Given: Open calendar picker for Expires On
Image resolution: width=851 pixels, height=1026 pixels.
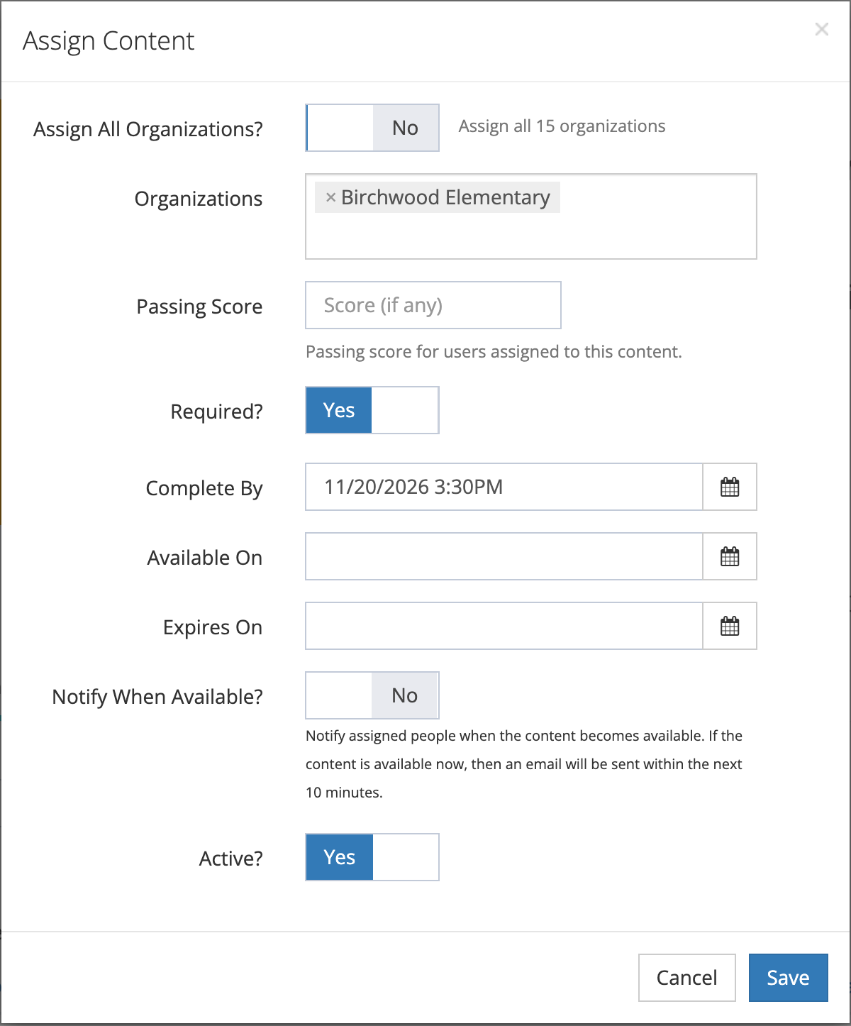Looking at the screenshot, I should [730, 626].
